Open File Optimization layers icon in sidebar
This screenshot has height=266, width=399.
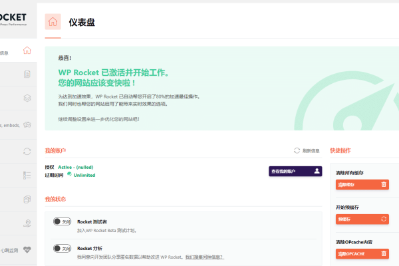coord(27,98)
